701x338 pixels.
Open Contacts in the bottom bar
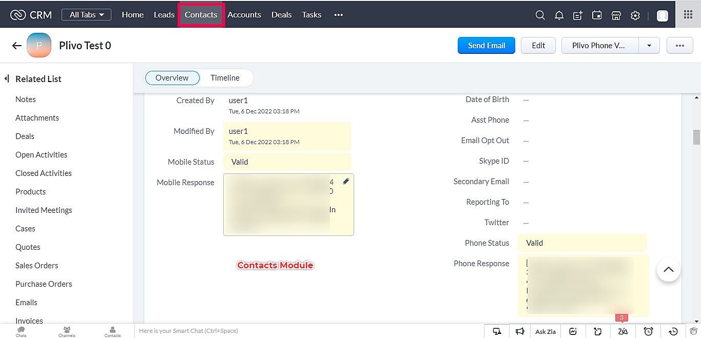click(x=112, y=331)
